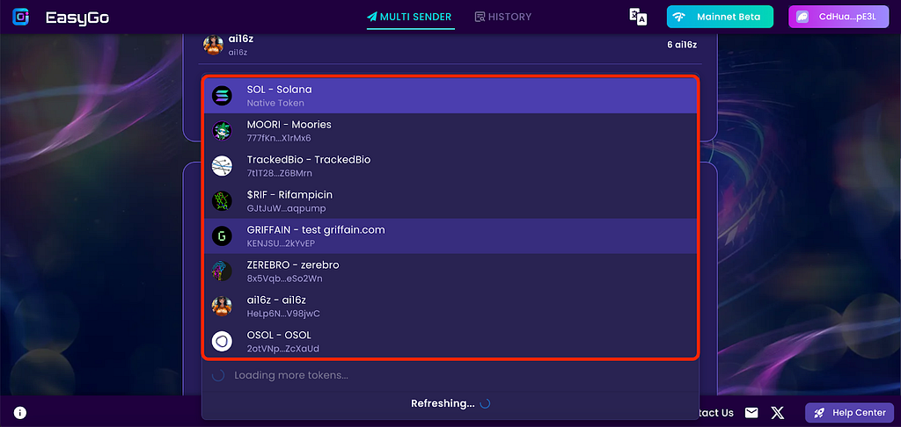901x427 pixels.
Task: Click the Refreshing status button
Action: coord(450,403)
